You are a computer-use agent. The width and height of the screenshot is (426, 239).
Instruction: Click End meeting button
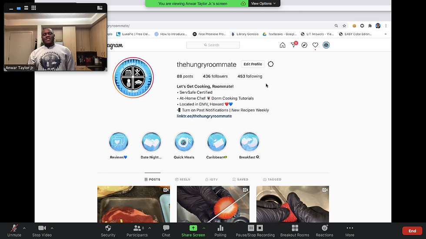tap(412, 231)
